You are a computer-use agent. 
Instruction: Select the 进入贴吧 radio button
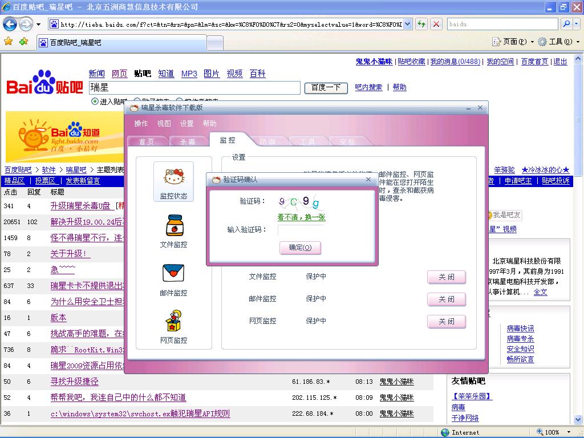coord(95,102)
